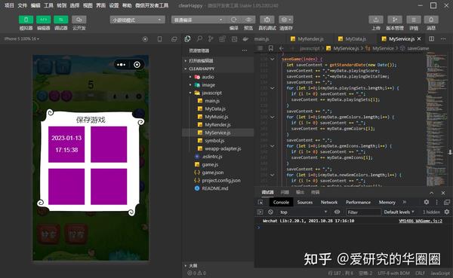453x278 pixels.
Task: Open the search icon in editor sidebar
Action: pyautogui.click(x=199, y=39)
